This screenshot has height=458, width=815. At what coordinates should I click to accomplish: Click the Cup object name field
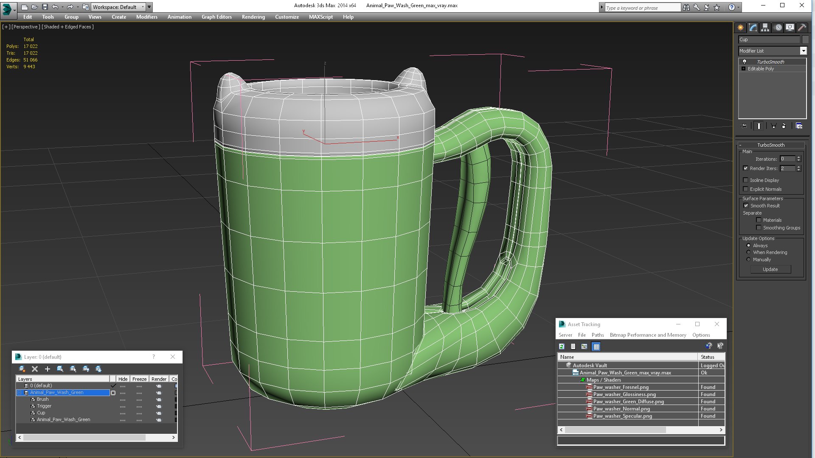[x=768, y=39]
